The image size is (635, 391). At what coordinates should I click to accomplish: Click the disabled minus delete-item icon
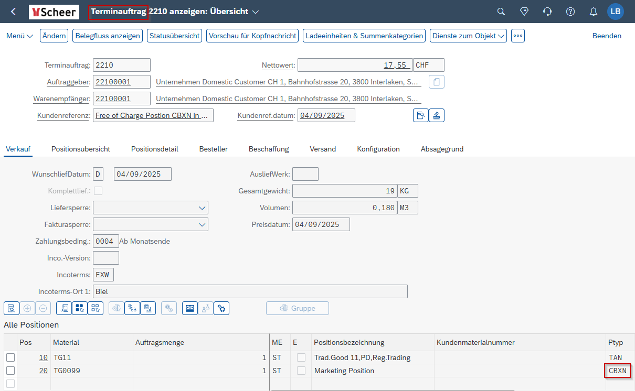point(43,308)
